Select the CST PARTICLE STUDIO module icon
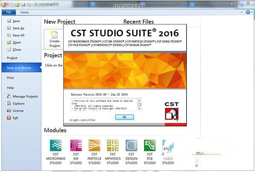The height and width of the screenshot is (172, 255). tap(94, 146)
